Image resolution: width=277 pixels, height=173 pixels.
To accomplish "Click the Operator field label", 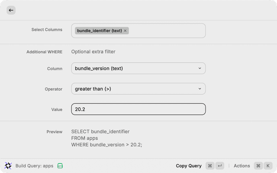I will [54, 89].
